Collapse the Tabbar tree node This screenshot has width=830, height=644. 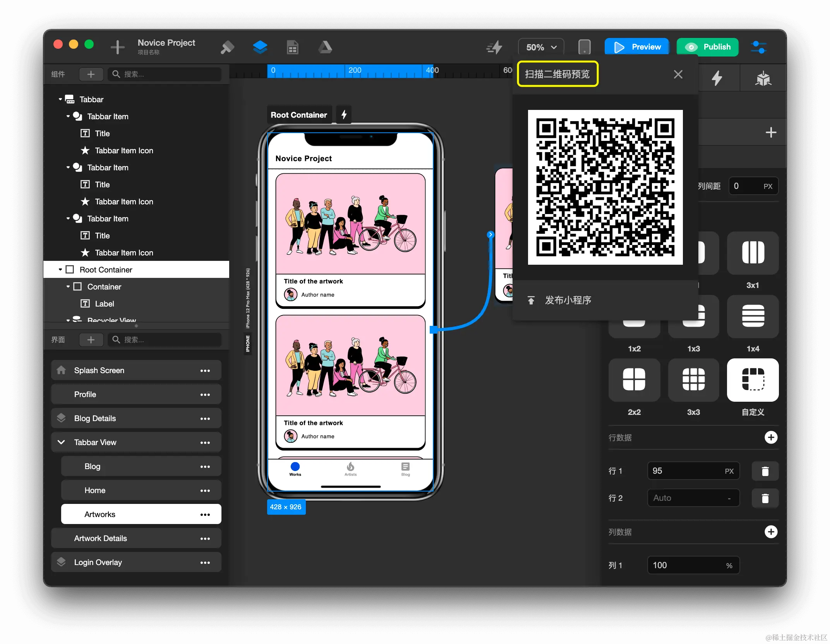60,99
